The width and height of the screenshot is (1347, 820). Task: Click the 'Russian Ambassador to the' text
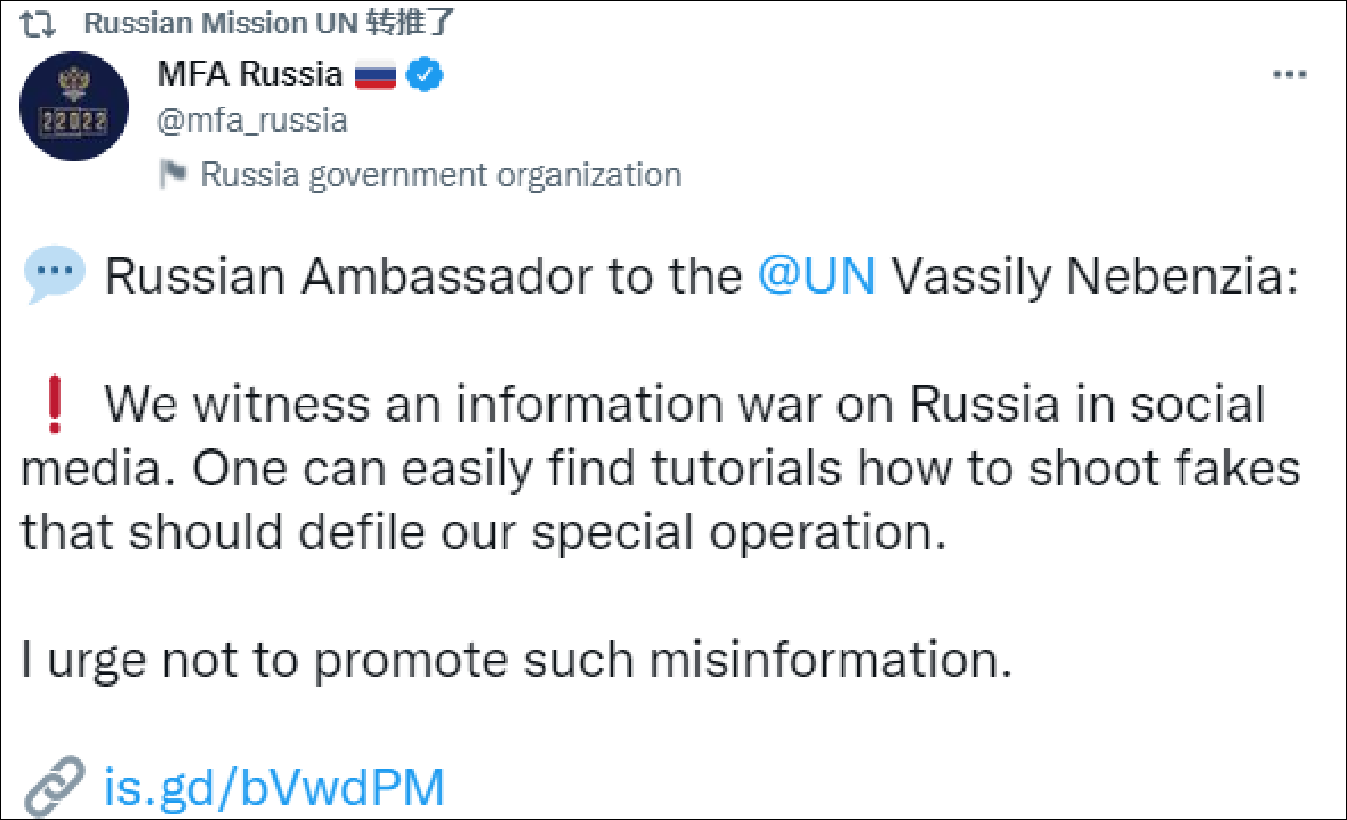coord(423,277)
